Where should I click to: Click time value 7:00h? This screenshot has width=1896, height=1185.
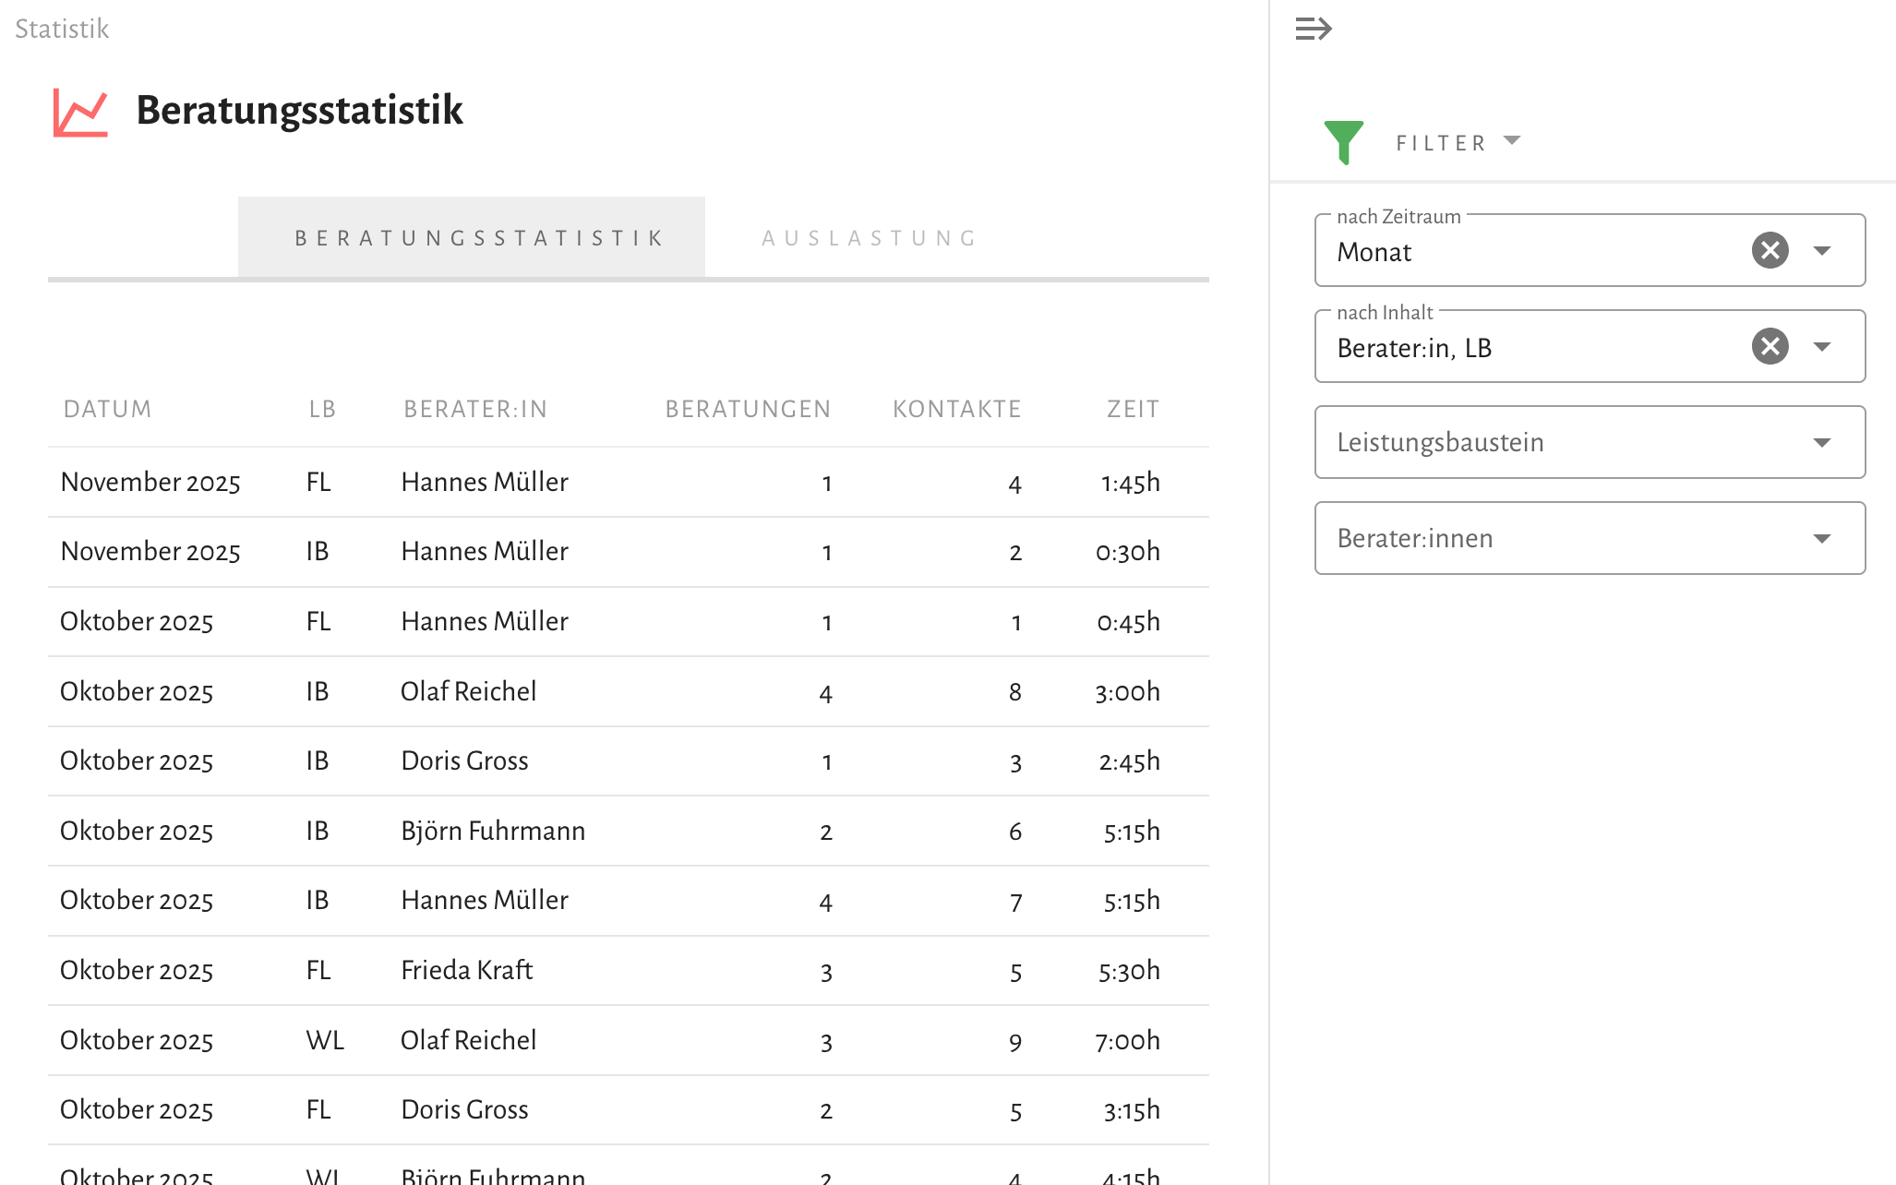[x=1127, y=1040]
